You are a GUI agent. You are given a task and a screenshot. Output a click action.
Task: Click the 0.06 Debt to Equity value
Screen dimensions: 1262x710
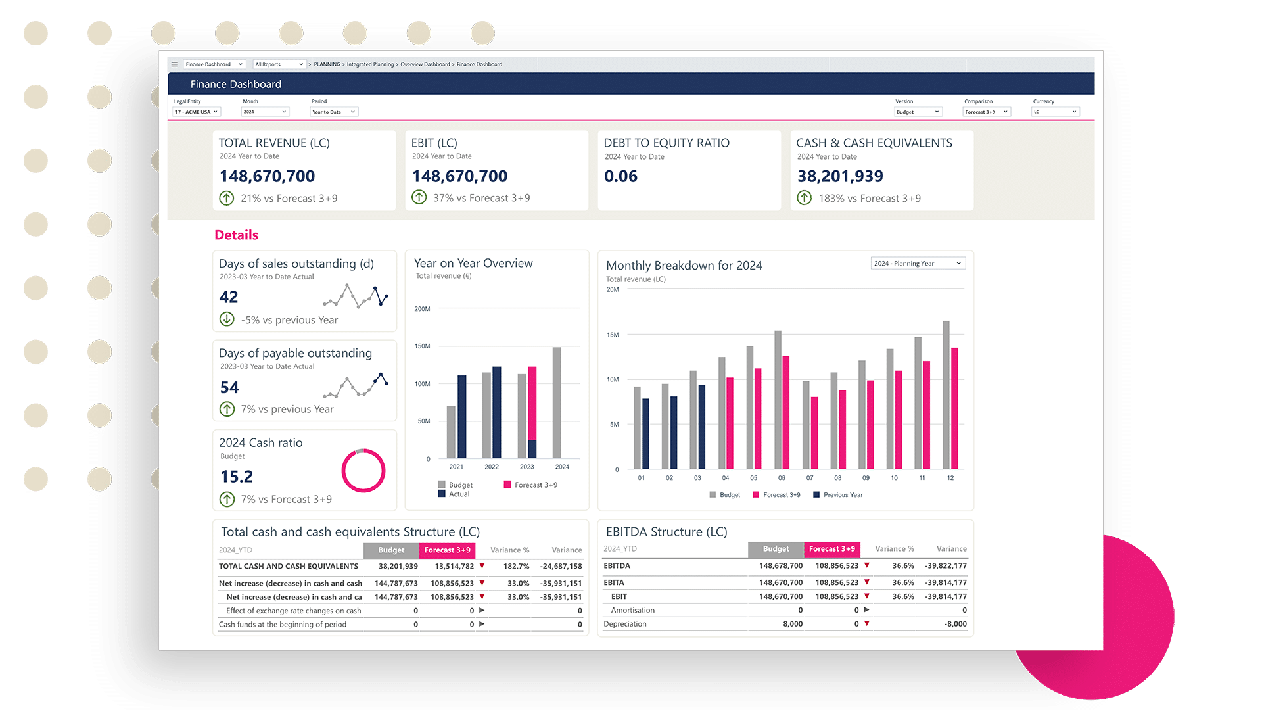620,176
